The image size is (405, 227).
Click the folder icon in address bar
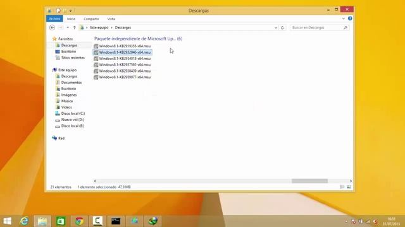pos(82,28)
